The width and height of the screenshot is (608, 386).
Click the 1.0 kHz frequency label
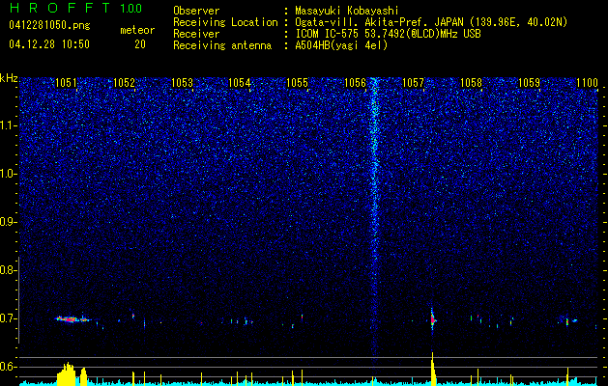(x=8, y=174)
